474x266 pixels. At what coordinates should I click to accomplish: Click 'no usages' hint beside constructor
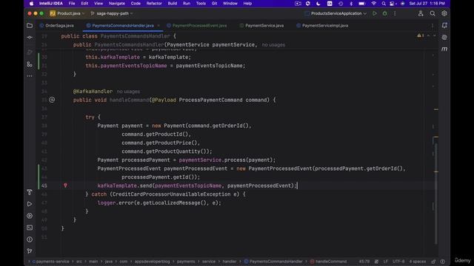273,44
